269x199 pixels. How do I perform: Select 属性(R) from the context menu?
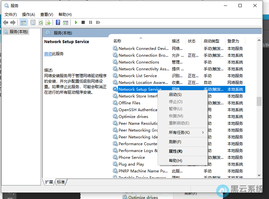(x=175, y=151)
